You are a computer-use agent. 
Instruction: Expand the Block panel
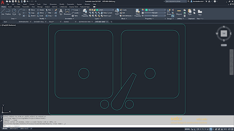[124, 19]
